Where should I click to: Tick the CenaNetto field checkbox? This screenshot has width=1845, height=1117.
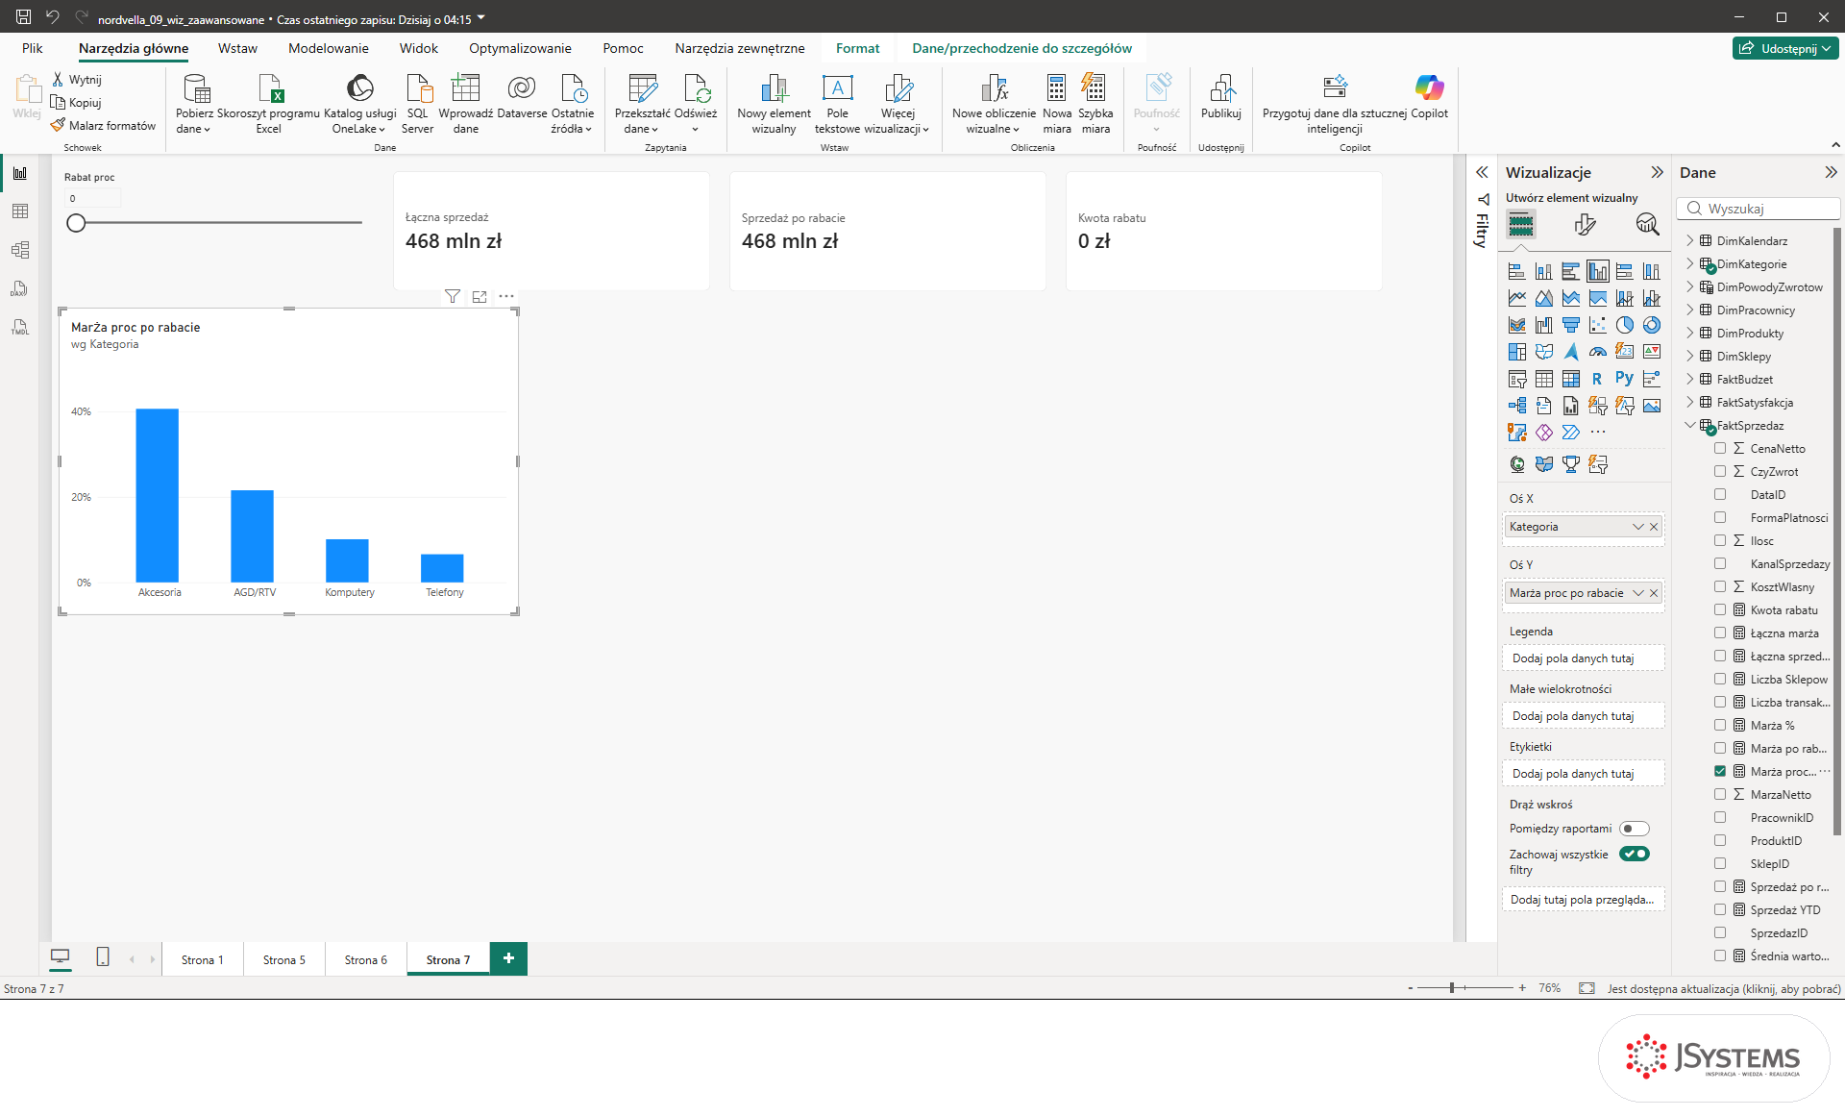[1720, 448]
